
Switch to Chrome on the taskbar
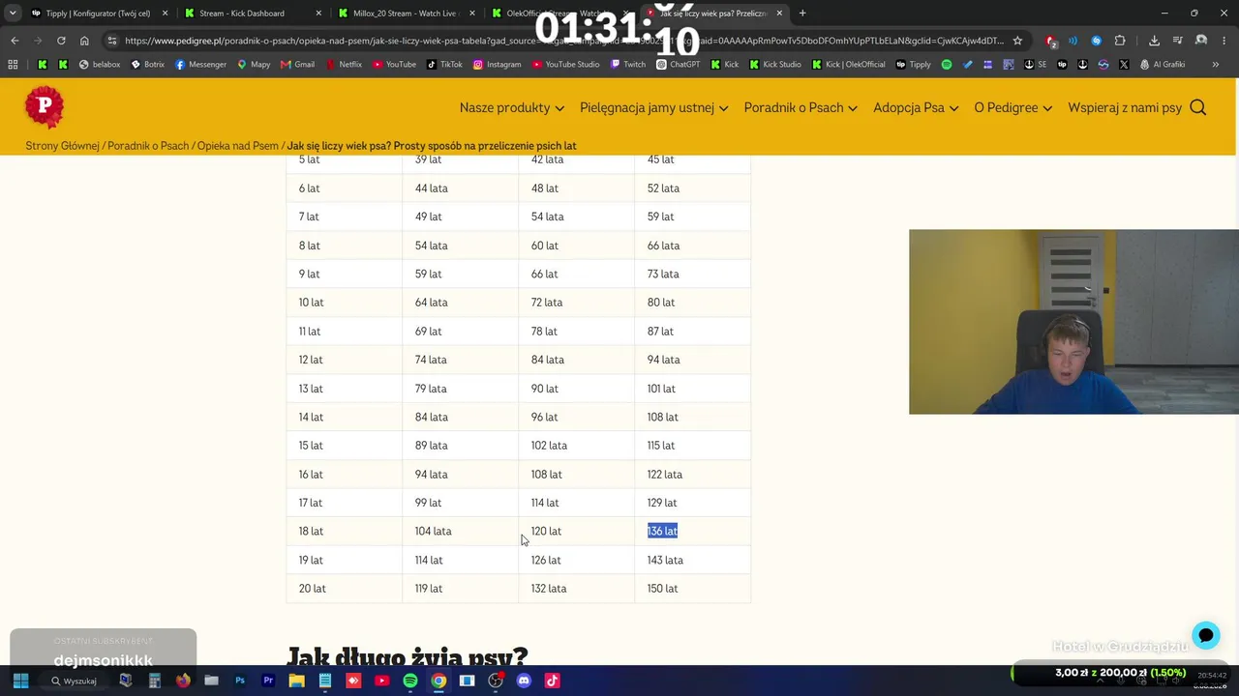pos(438,681)
